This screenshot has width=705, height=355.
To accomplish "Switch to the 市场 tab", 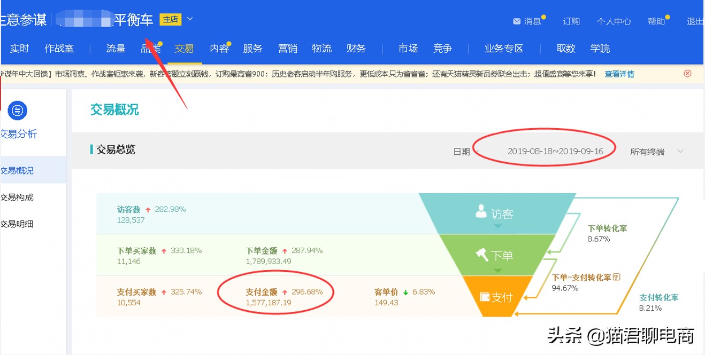I will 408,48.
